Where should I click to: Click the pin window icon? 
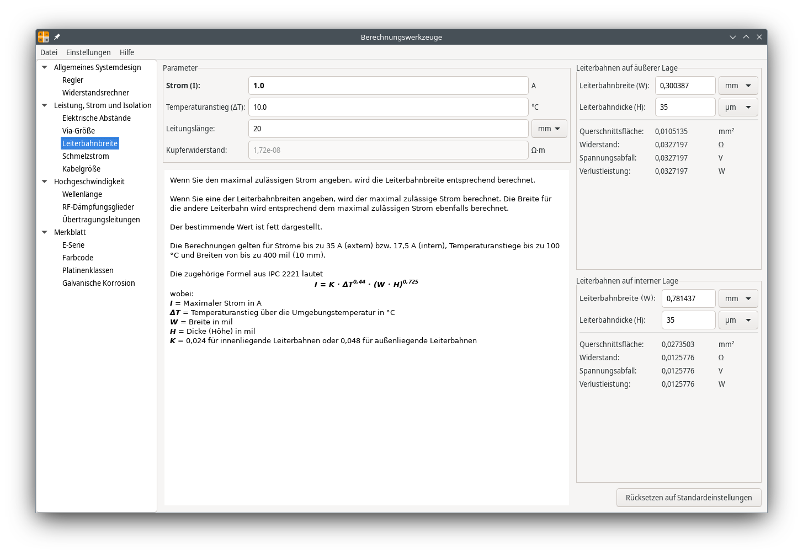(57, 37)
